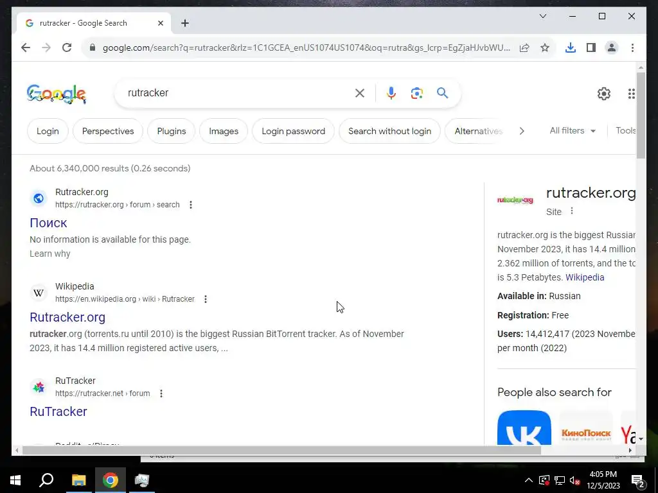
Task: View site information via the lock icon
Action: pos(93,48)
